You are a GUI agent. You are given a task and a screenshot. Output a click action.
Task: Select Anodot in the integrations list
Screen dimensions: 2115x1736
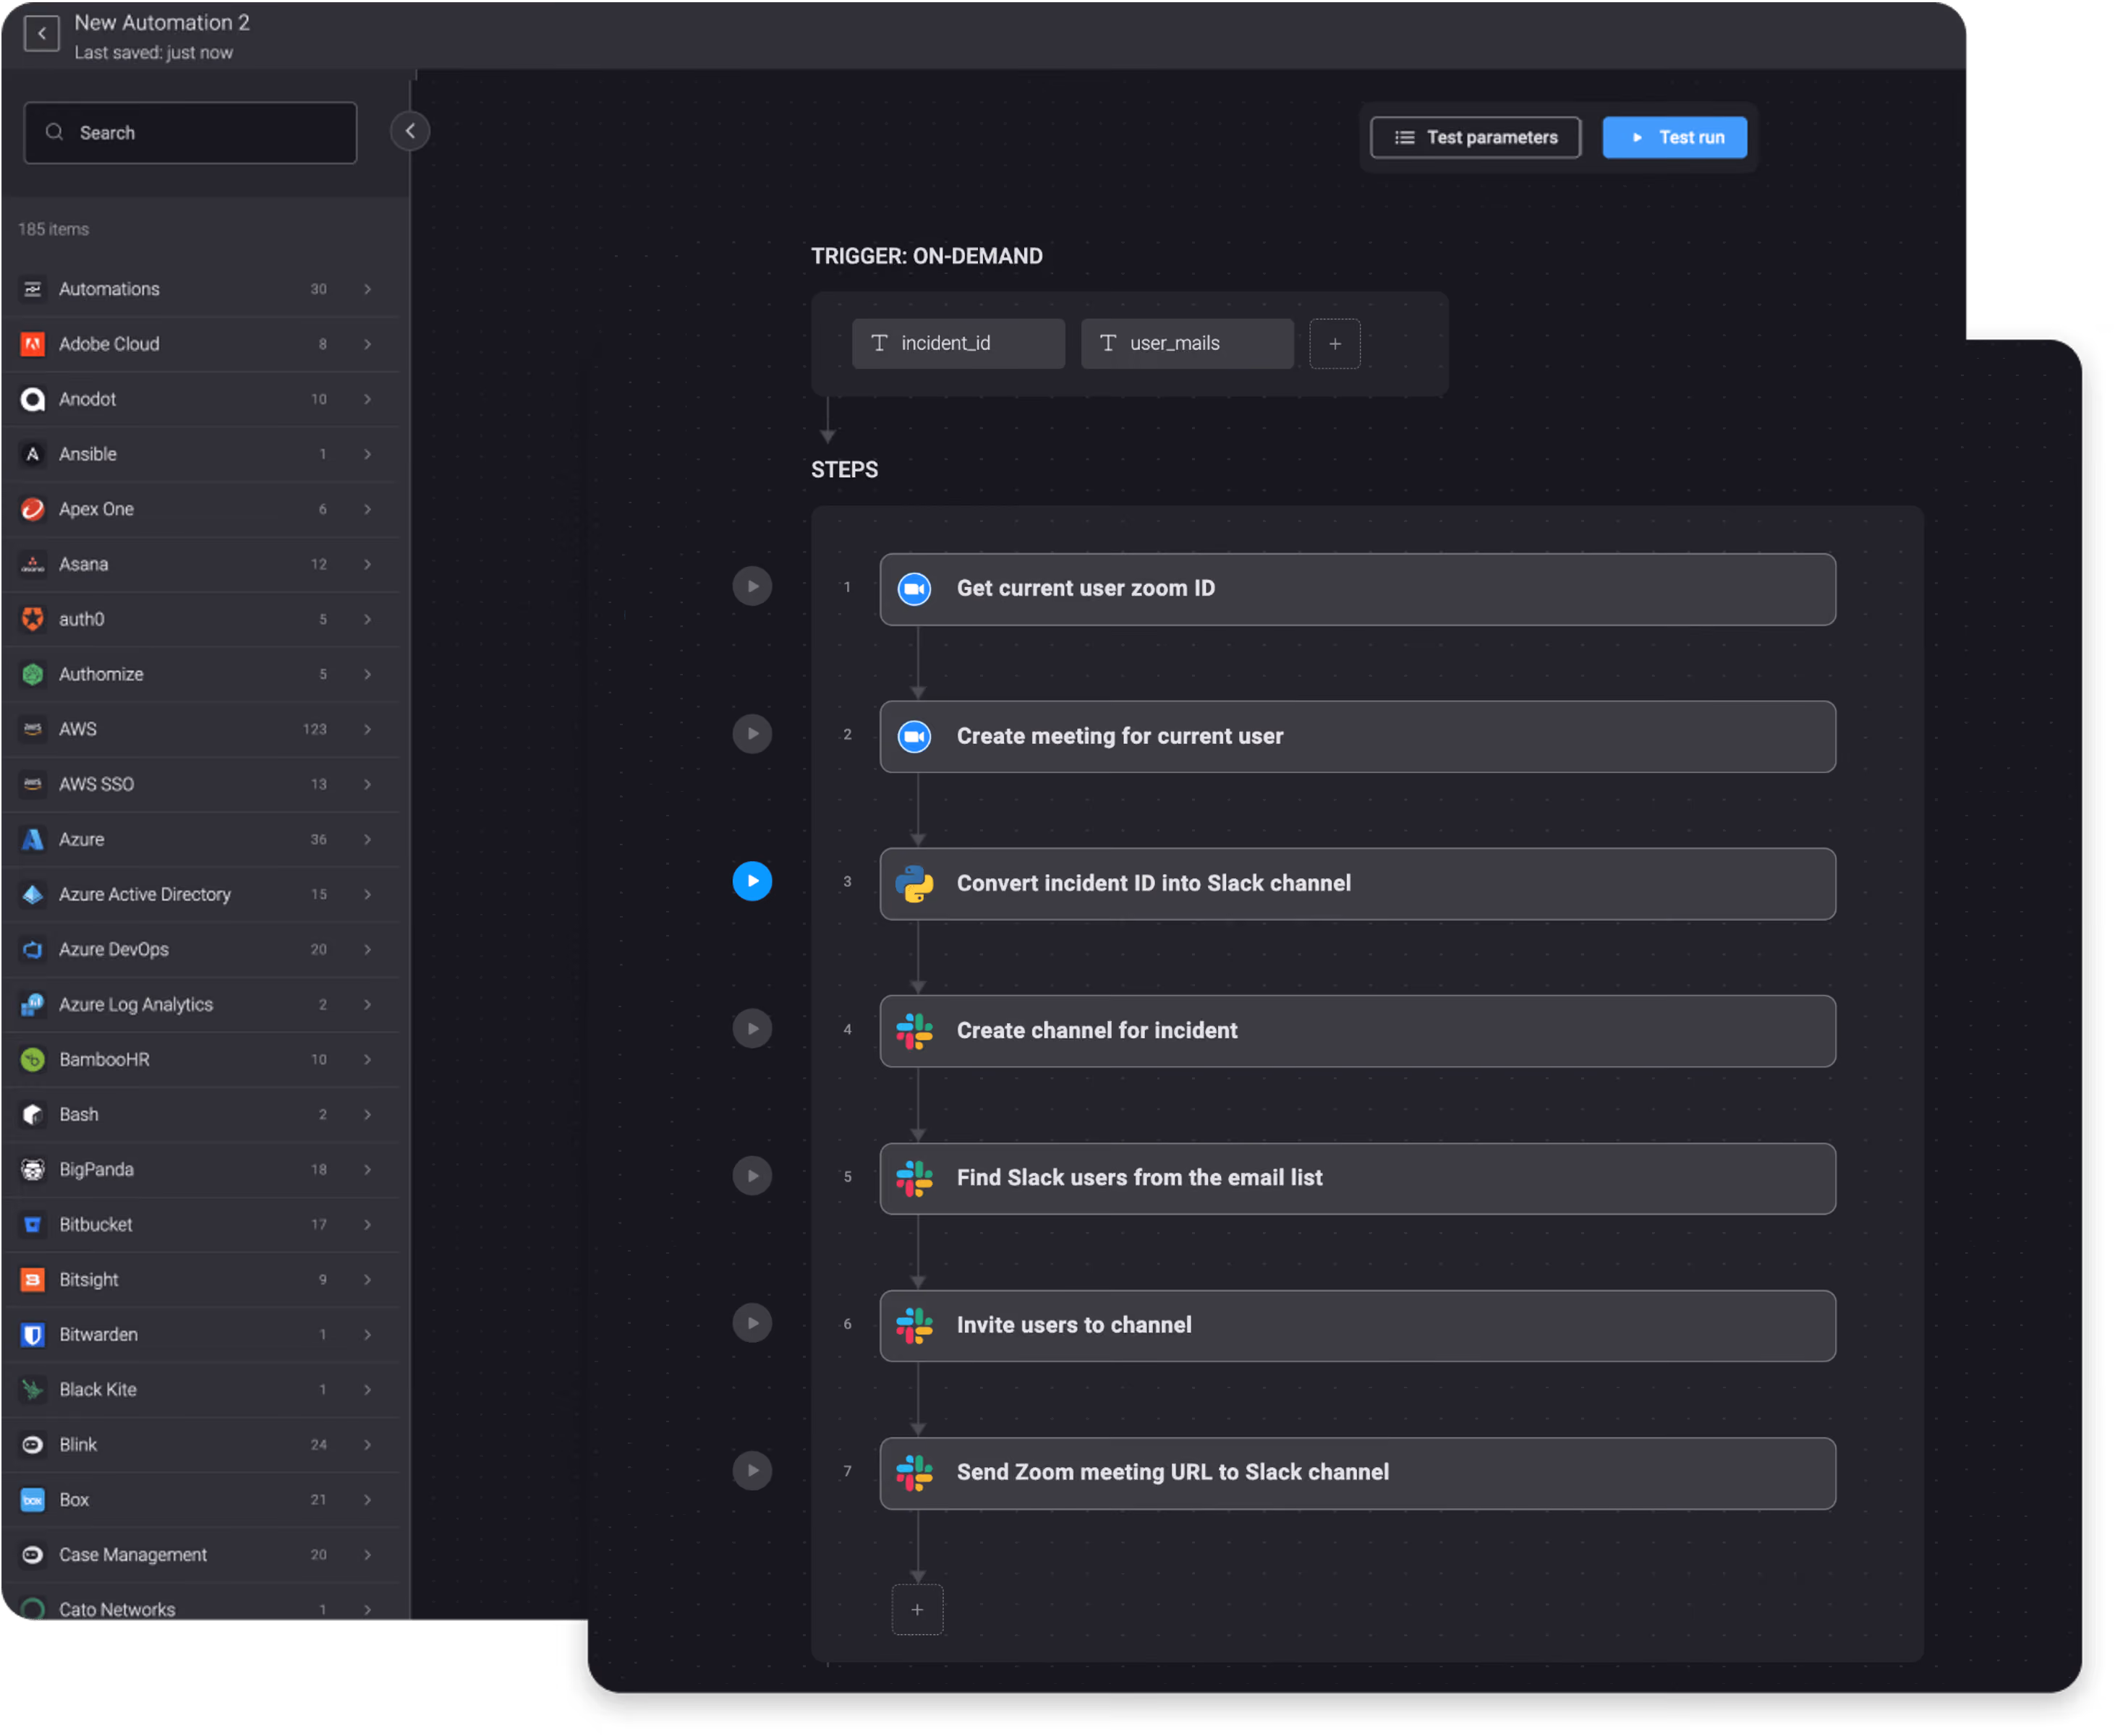pyautogui.click(x=201, y=399)
